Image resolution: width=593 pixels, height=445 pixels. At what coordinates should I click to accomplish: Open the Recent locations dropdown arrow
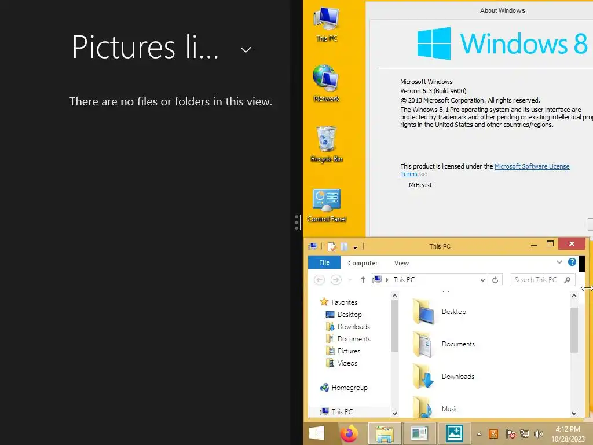(350, 280)
